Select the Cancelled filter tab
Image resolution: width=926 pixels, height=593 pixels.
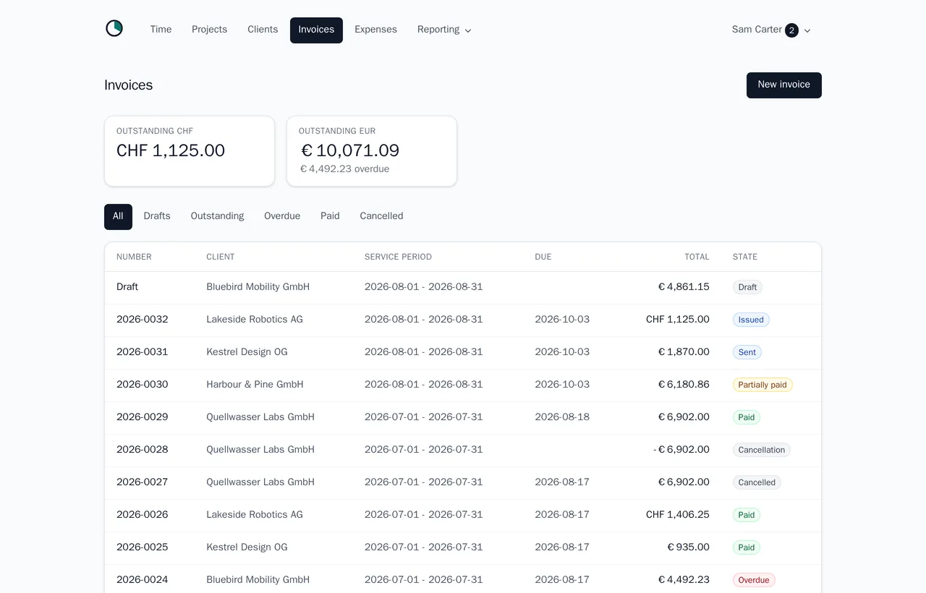pyautogui.click(x=381, y=216)
